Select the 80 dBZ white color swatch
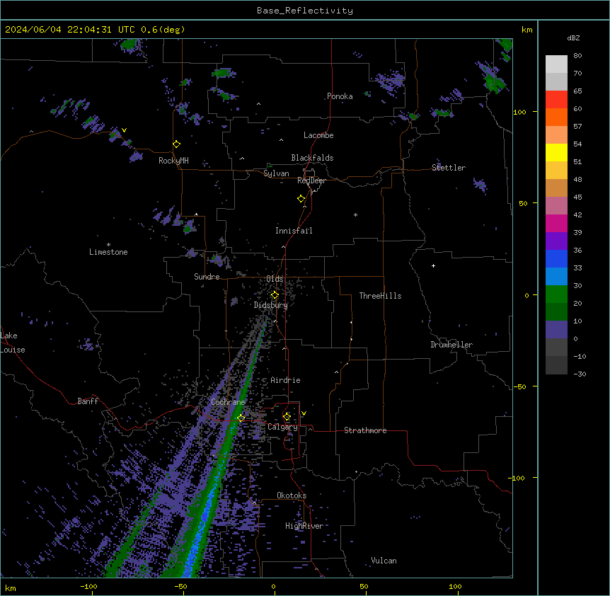The image size is (610, 596). (x=556, y=64)
